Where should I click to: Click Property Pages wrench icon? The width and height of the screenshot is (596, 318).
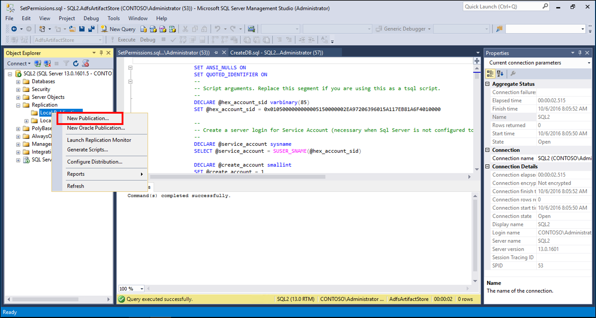coord(513,73)
